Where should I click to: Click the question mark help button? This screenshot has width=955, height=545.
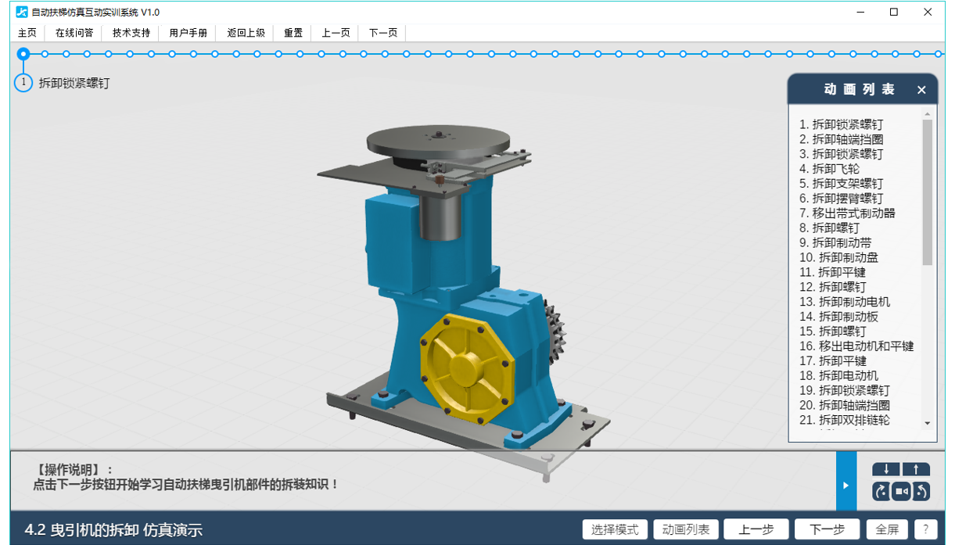tap(925, 529)
